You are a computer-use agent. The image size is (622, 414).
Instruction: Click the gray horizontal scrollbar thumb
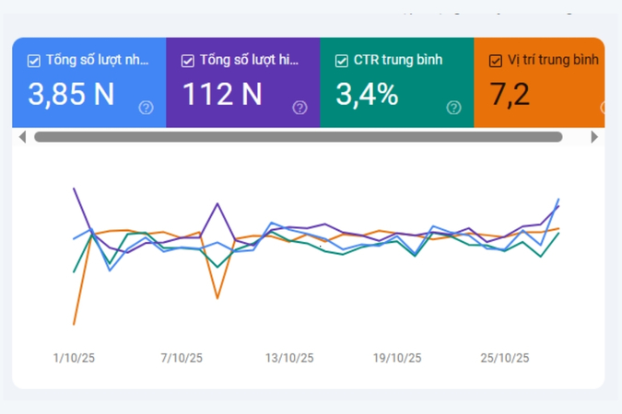[x=299, y=137]
